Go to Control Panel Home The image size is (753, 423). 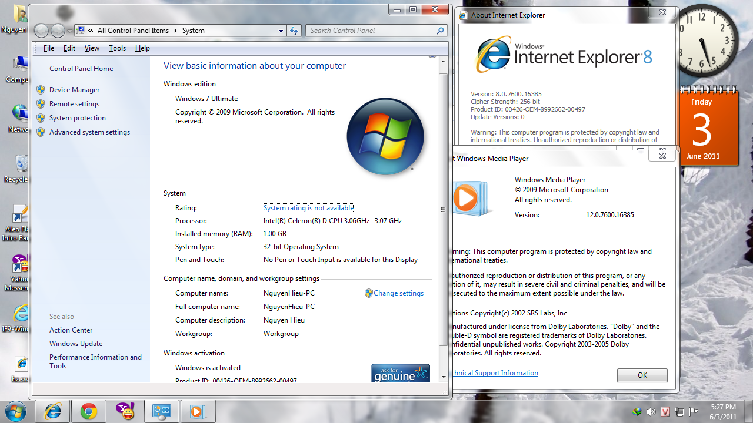pyautogui.click(x=81, y=69)
